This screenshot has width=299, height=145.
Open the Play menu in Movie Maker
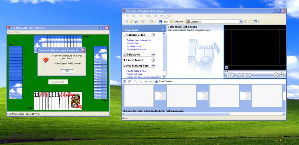pos(162,16)
